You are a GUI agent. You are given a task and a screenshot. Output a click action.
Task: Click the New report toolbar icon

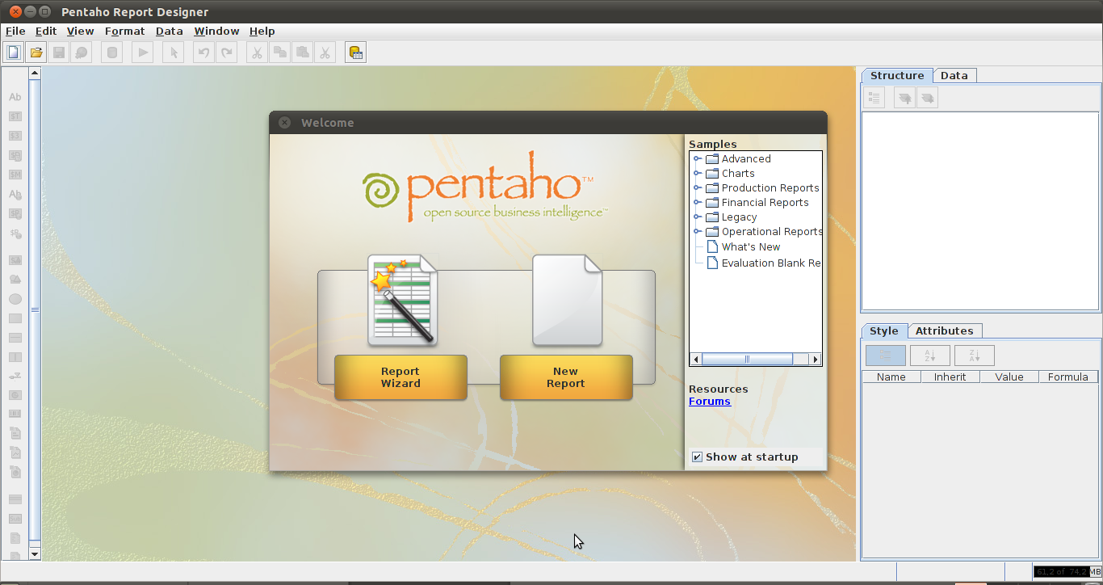(14, 53)
